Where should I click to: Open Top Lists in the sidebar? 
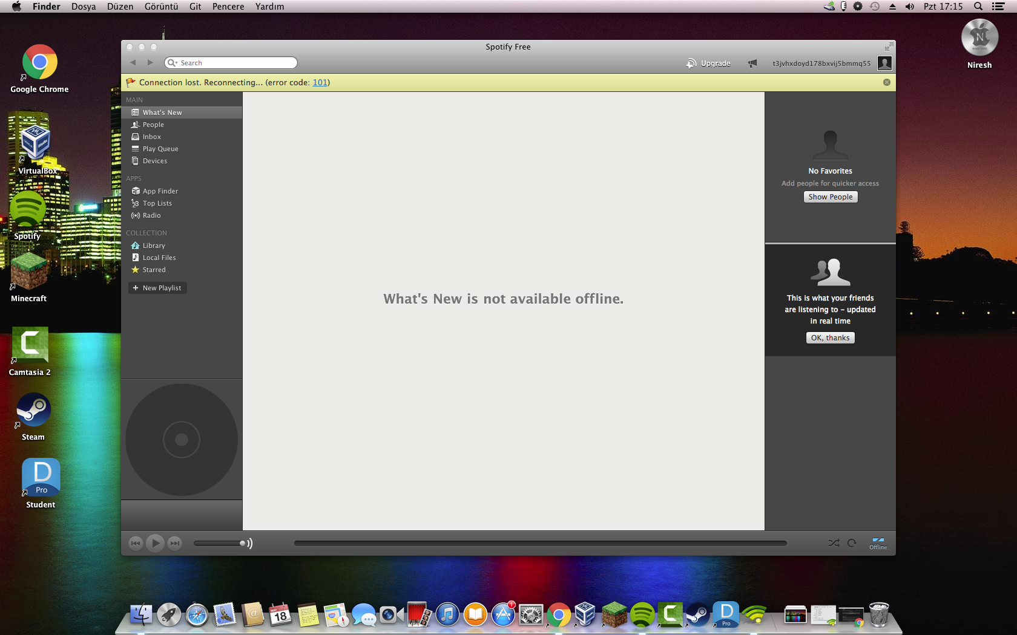pyautogui.click(x=182, y=203)
